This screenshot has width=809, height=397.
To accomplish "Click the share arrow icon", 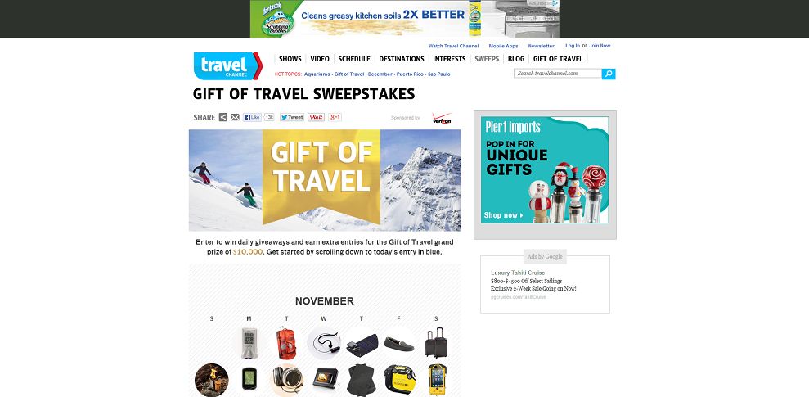I will 222,117.
